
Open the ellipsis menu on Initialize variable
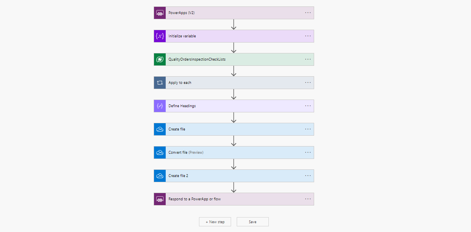tap(308, 36)
